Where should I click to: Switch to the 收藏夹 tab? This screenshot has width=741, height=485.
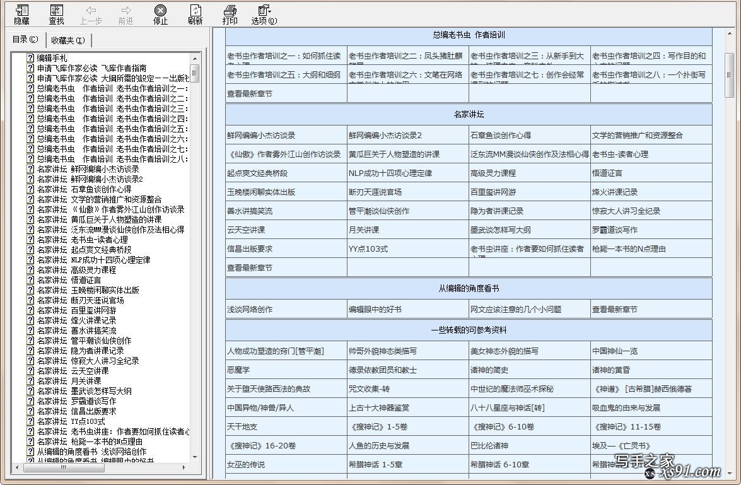point(68,40)
